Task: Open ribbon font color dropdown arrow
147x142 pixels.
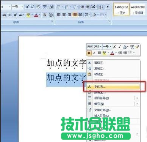Action: 40,15
